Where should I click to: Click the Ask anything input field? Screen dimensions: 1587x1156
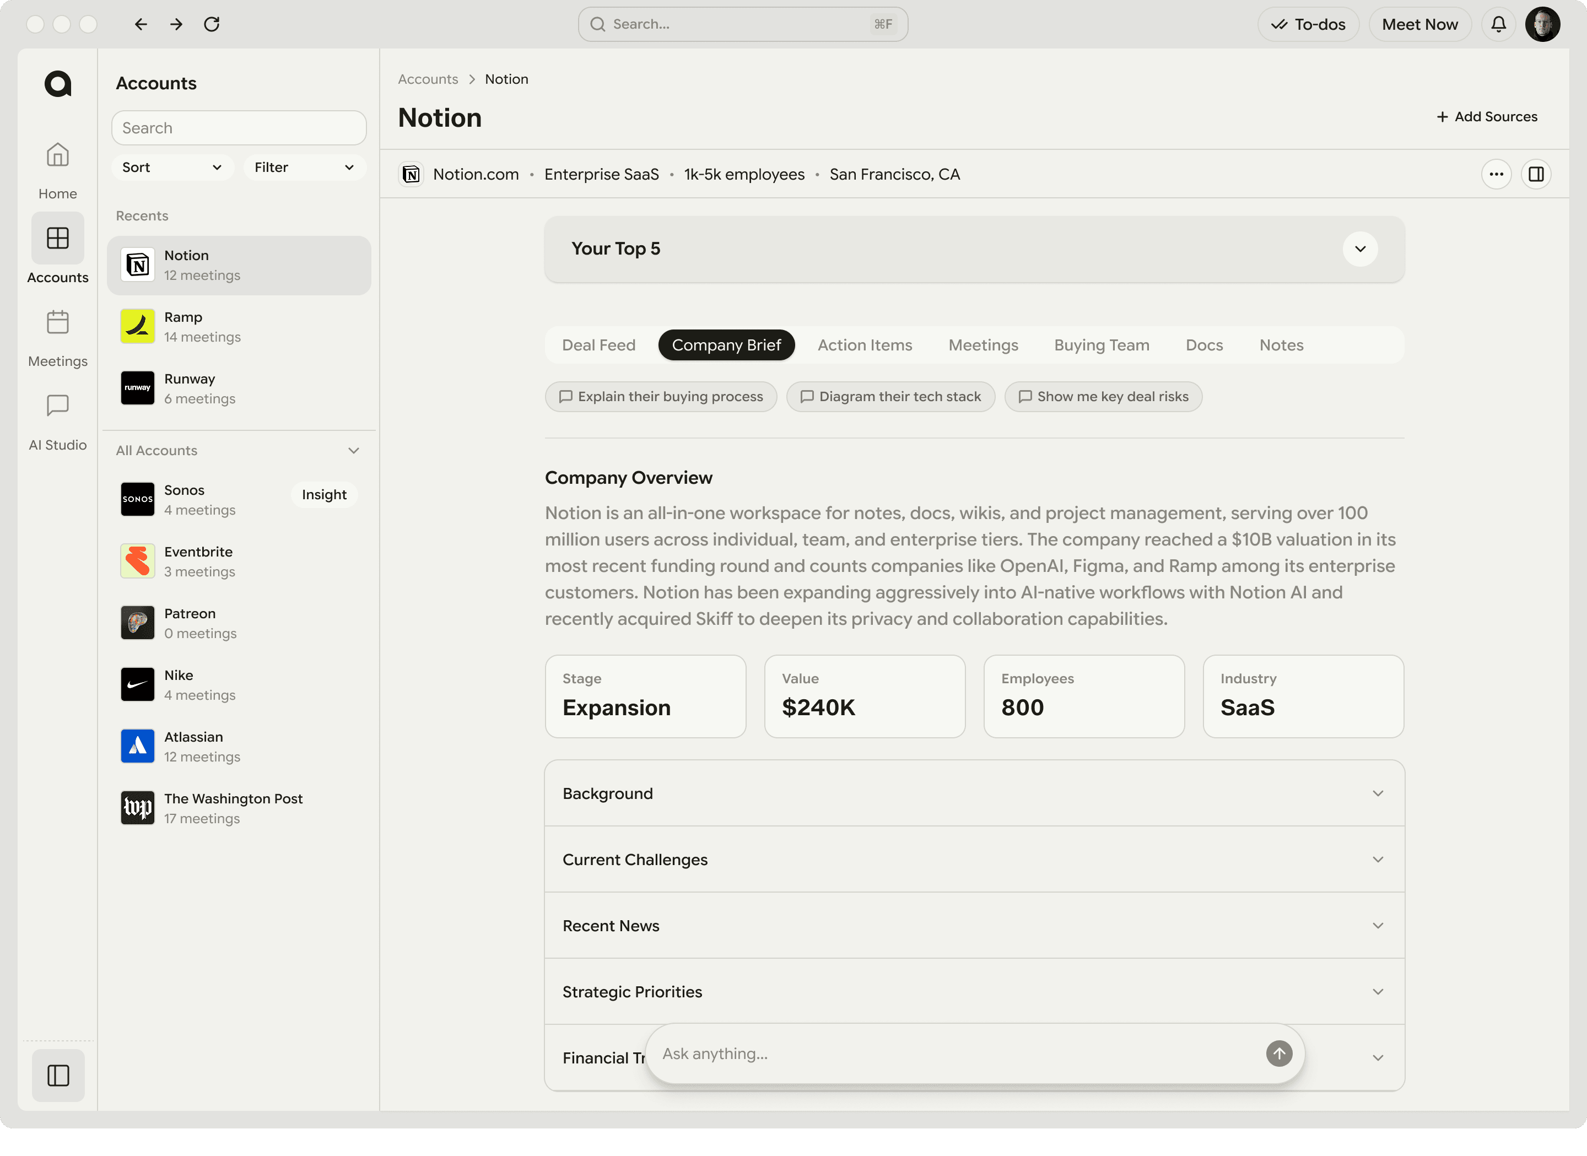[x=910, y=1053]
